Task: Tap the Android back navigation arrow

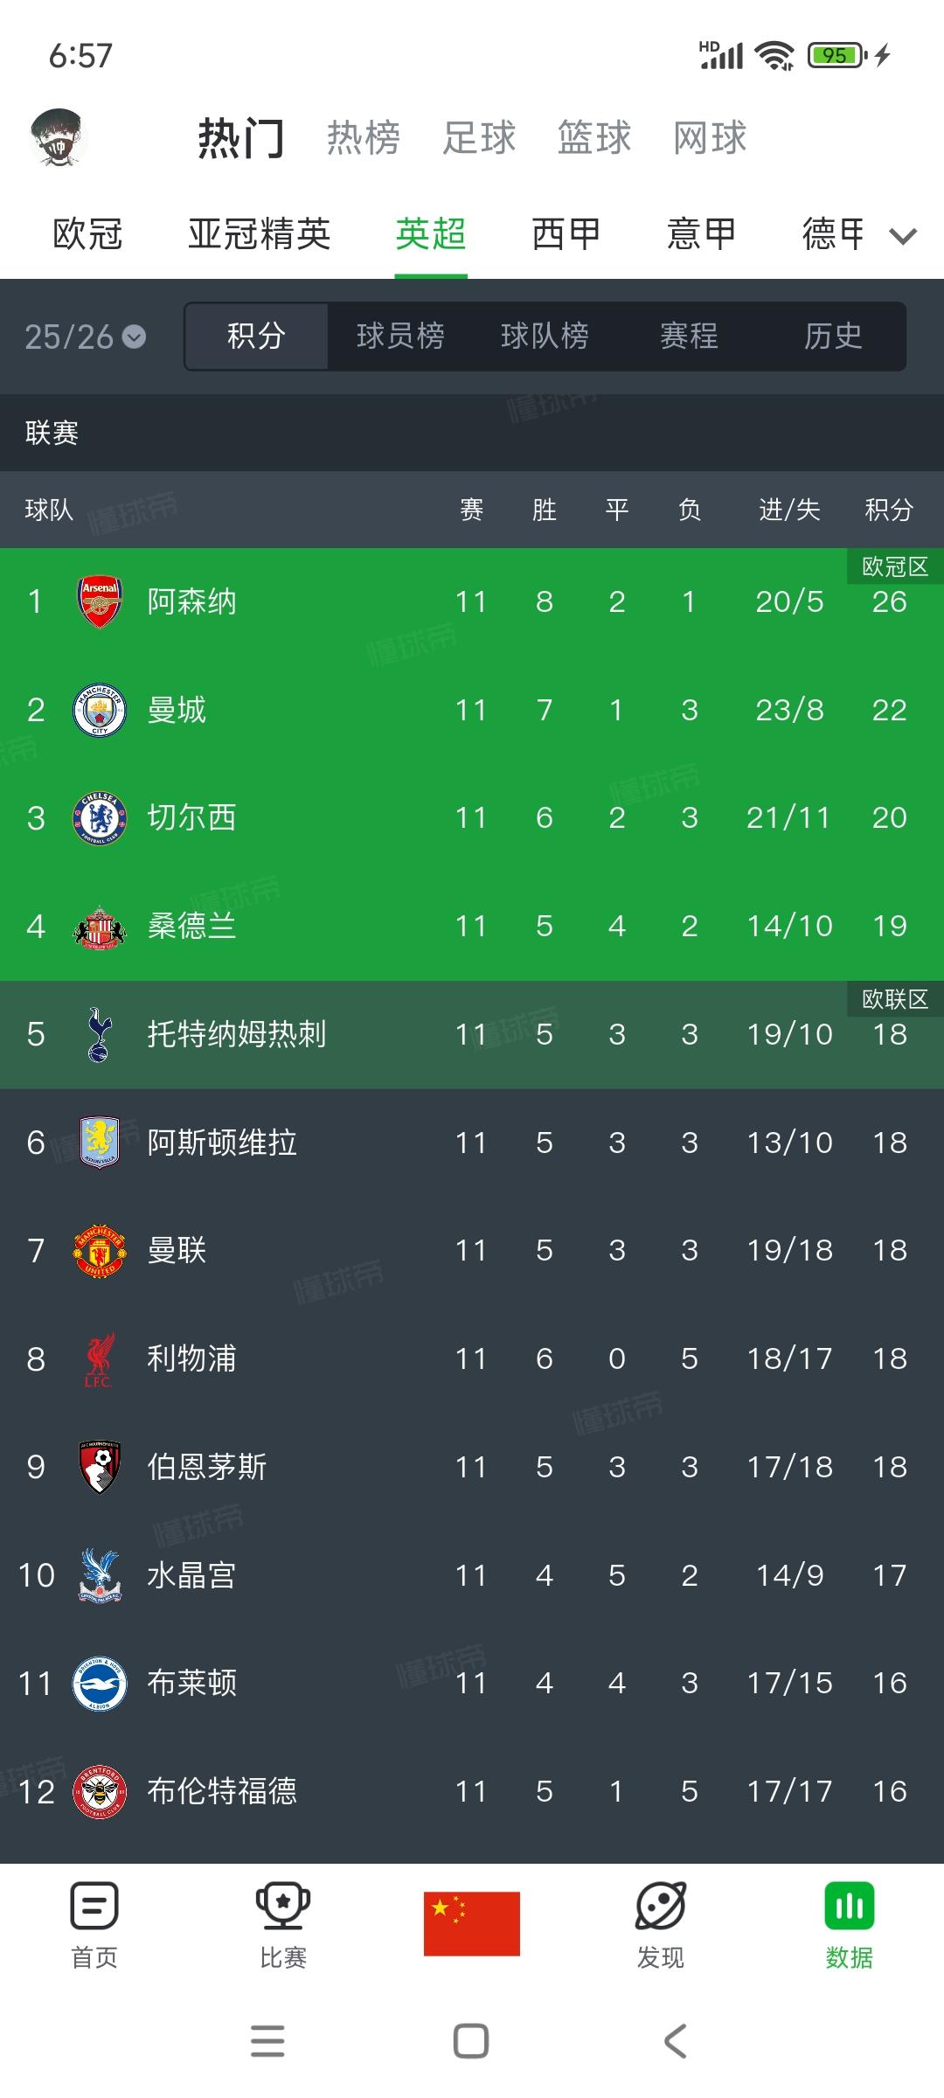Action: tap(675, 2041)
